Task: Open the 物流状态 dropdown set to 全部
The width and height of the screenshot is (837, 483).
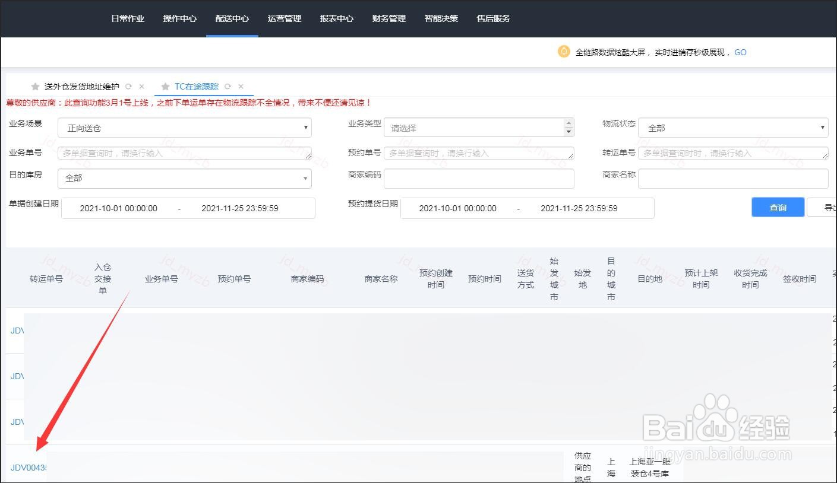Action: (732, 127)
